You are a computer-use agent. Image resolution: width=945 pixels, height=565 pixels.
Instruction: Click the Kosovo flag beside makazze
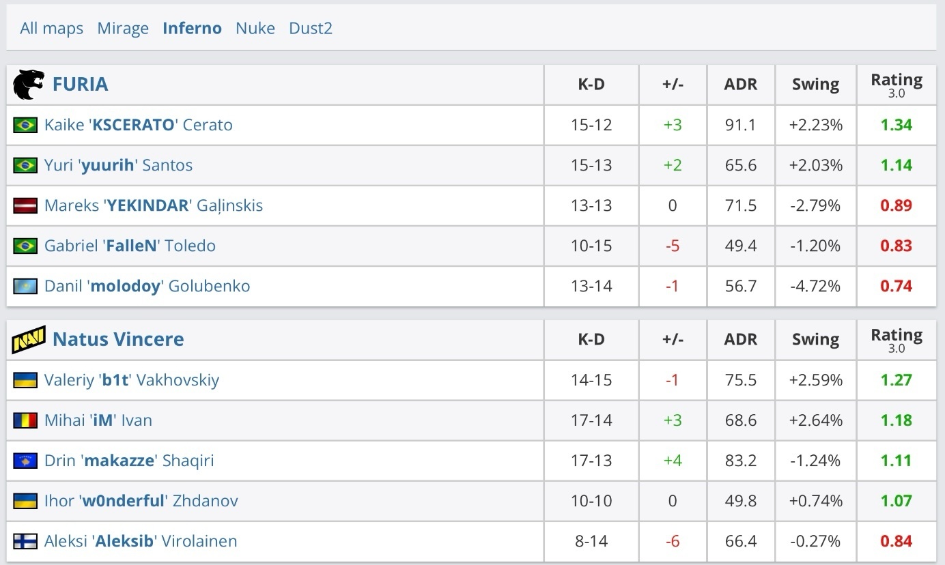click(x=25, y=461)
